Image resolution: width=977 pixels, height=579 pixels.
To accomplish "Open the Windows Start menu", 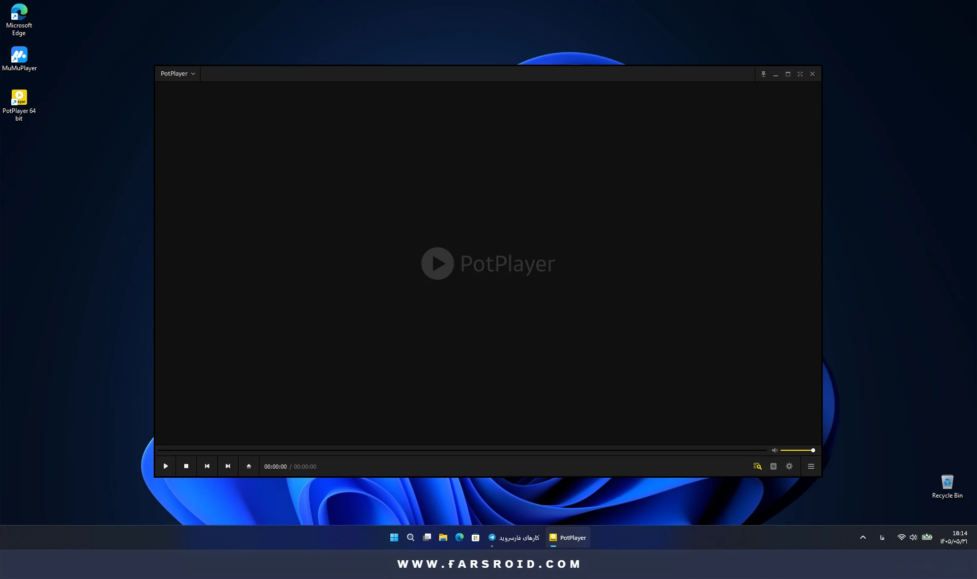I will pos(394,537).
